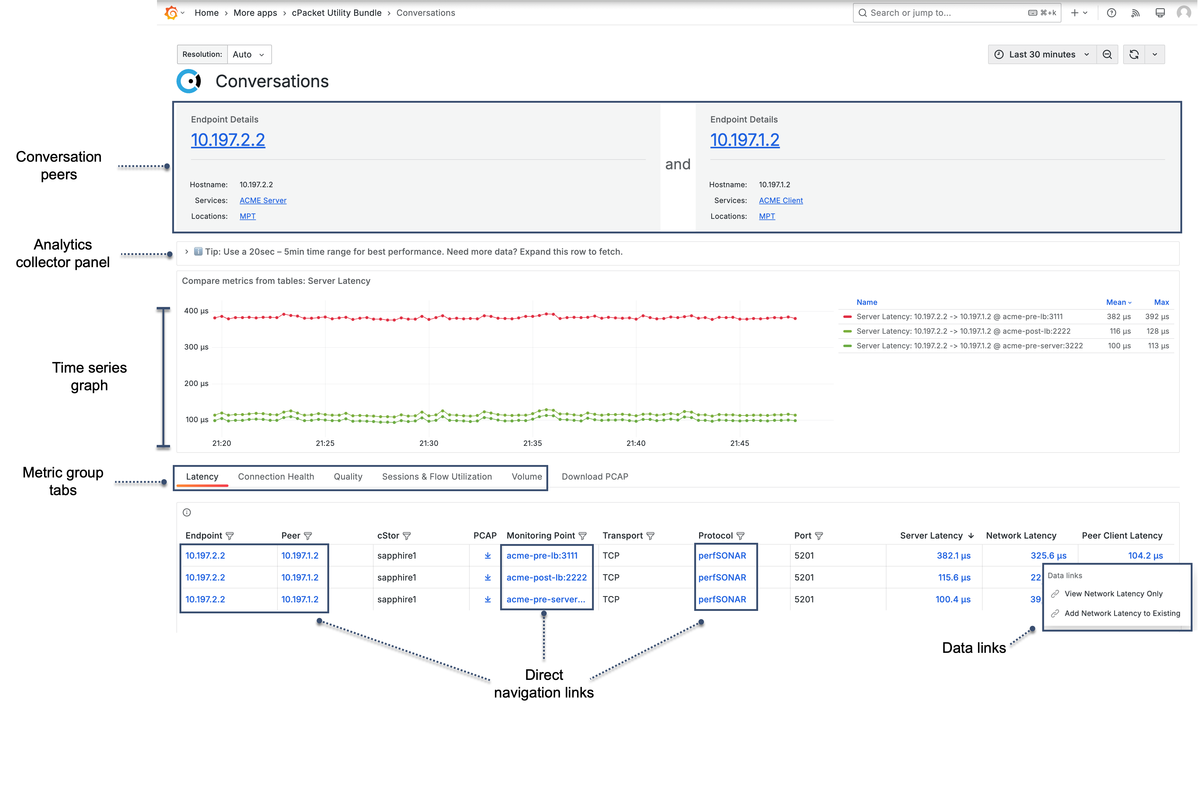Click link icon for Add Network Latency to Existing
This screenshot has width=1198, height=789.
pyautogui.click(x=1055, y=613)
